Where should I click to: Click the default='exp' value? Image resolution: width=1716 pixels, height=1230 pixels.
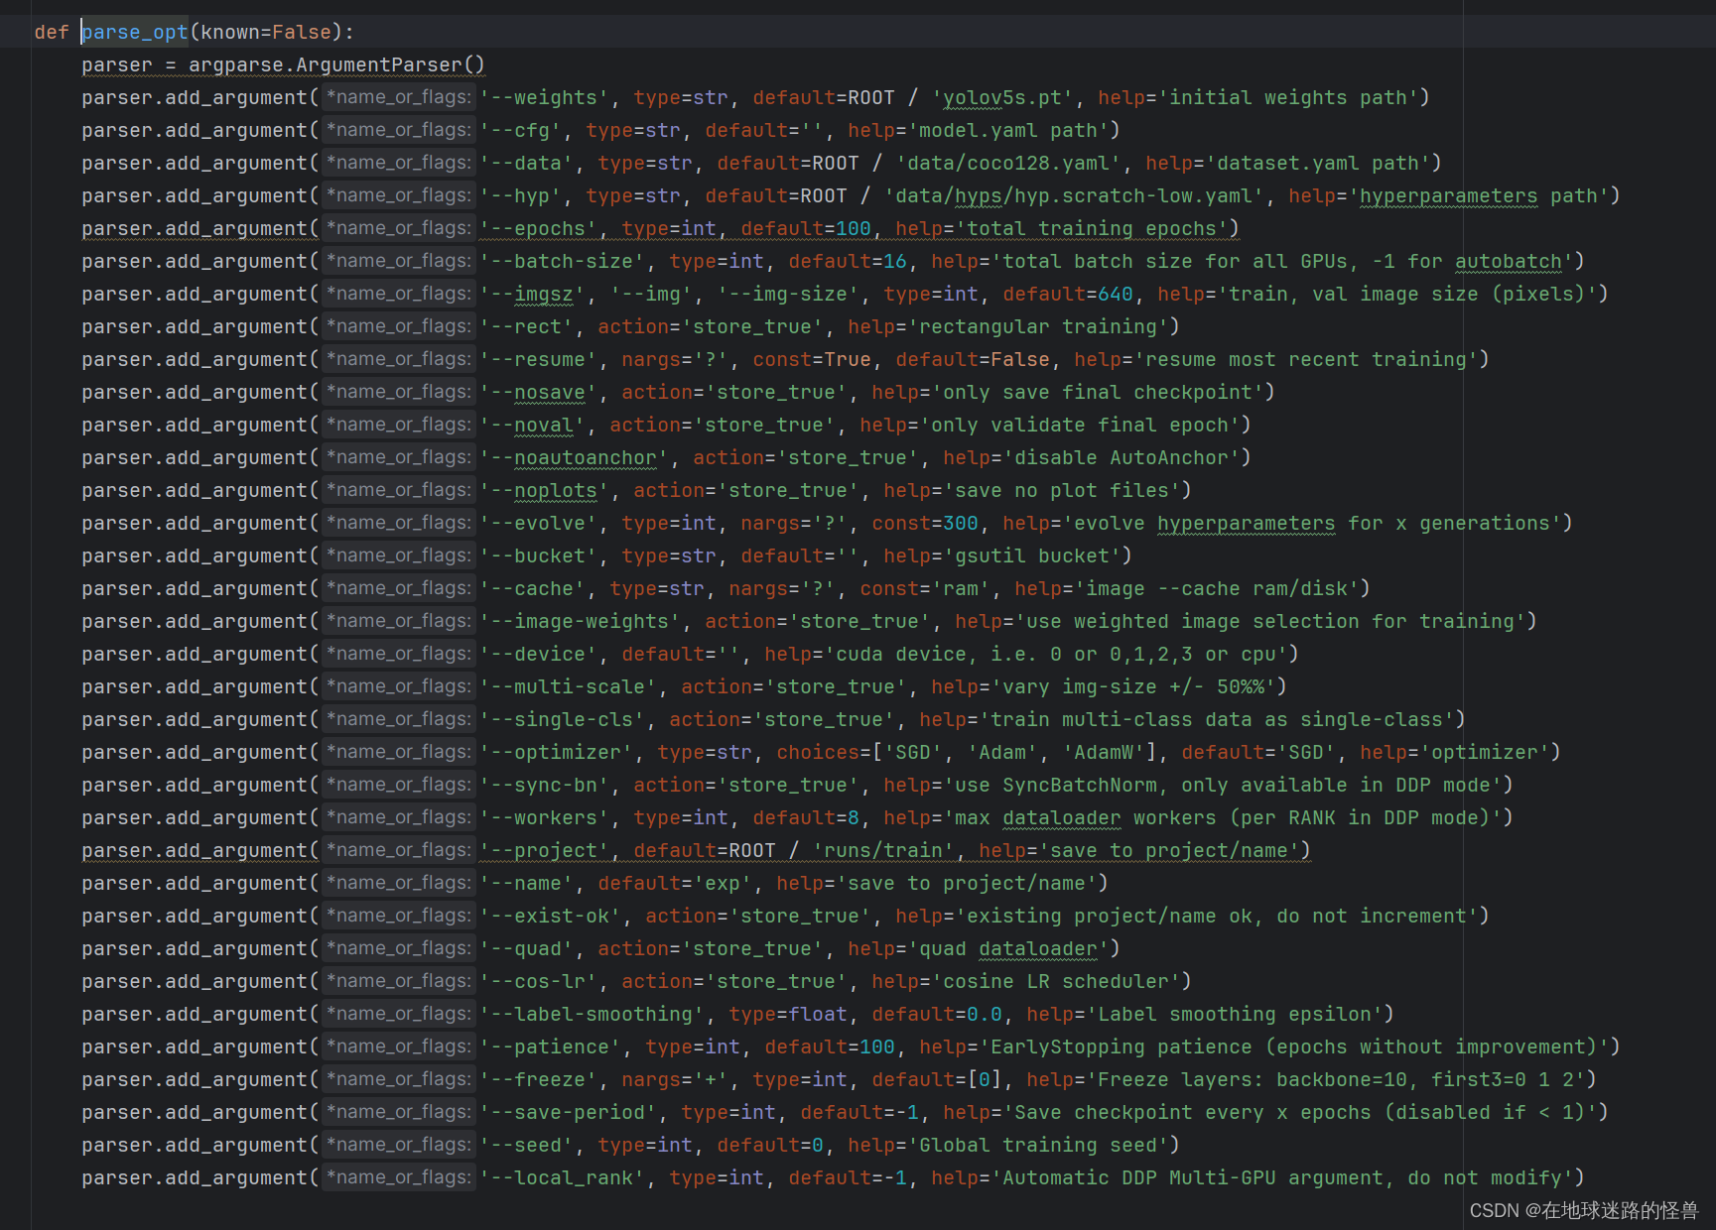pos(676,883)
